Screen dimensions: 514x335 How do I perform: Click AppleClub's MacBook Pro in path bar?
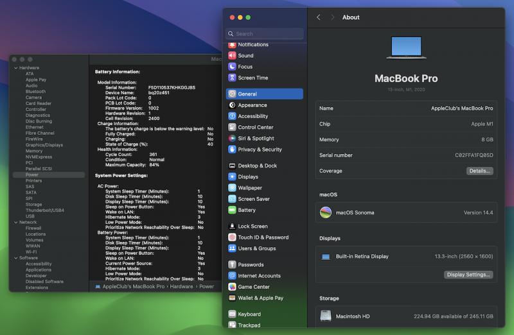pyautogui.click(x=134, y=286)
